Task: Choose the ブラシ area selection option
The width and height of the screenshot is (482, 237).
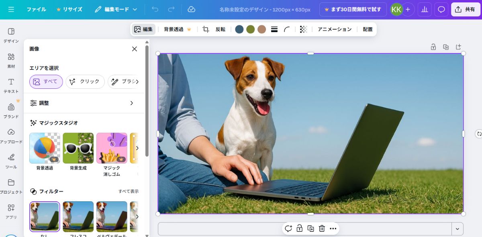Action: click(124, 82)
